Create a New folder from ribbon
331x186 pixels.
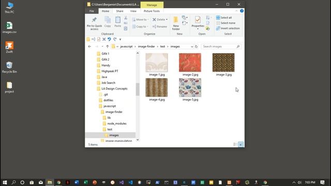176,23
